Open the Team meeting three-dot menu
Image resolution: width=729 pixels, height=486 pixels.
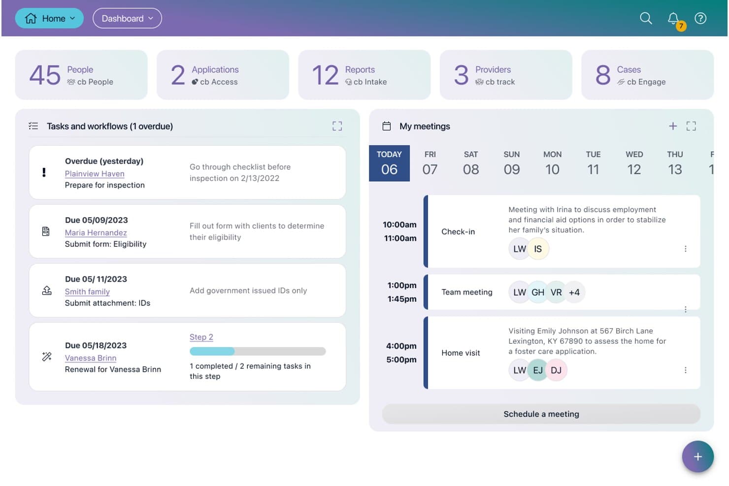pyautogui.click(x=685, y=309)
